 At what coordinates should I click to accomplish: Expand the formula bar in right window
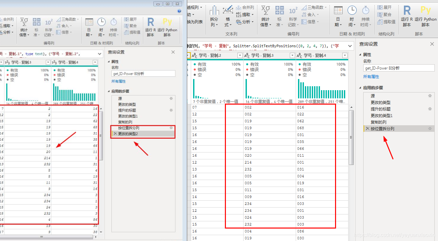click(x=350, y=46)
